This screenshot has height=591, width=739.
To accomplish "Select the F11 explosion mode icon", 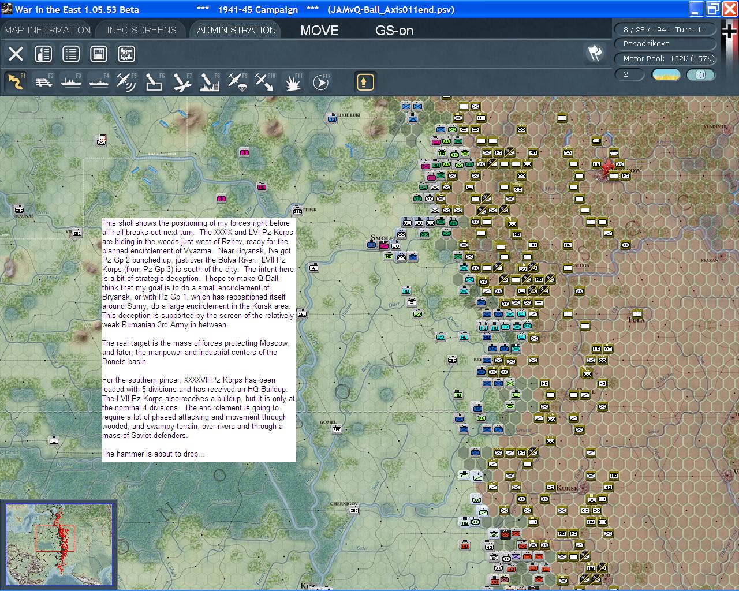I will pyautogui.click(x=293, y=82).
